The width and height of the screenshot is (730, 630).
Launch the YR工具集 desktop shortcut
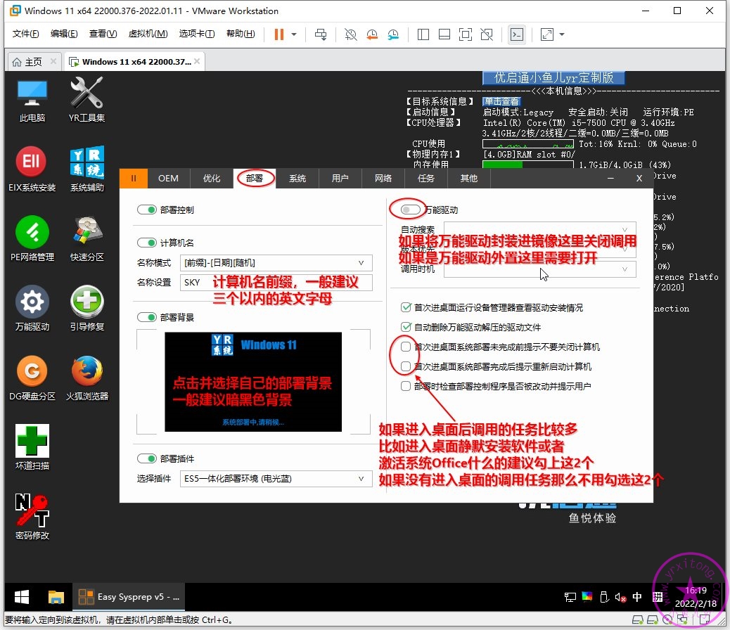pos(87,100)
